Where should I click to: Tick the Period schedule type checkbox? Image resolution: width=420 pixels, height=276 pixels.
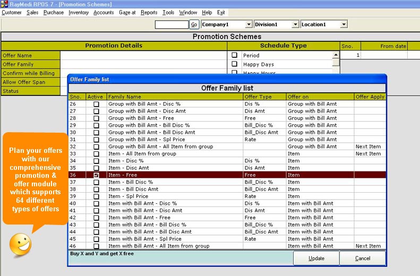coord(234,55)
